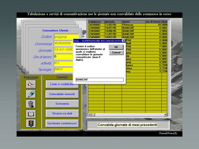Click the table's right horizontal scroll arrow

coord(166,115)
